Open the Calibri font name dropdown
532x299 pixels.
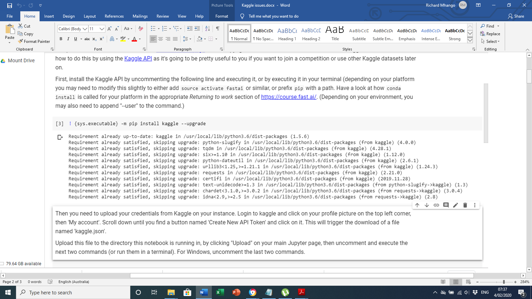[85, 29]
